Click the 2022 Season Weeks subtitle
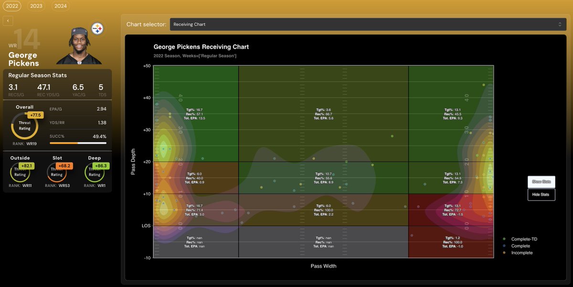 click(x=195, y=56)
